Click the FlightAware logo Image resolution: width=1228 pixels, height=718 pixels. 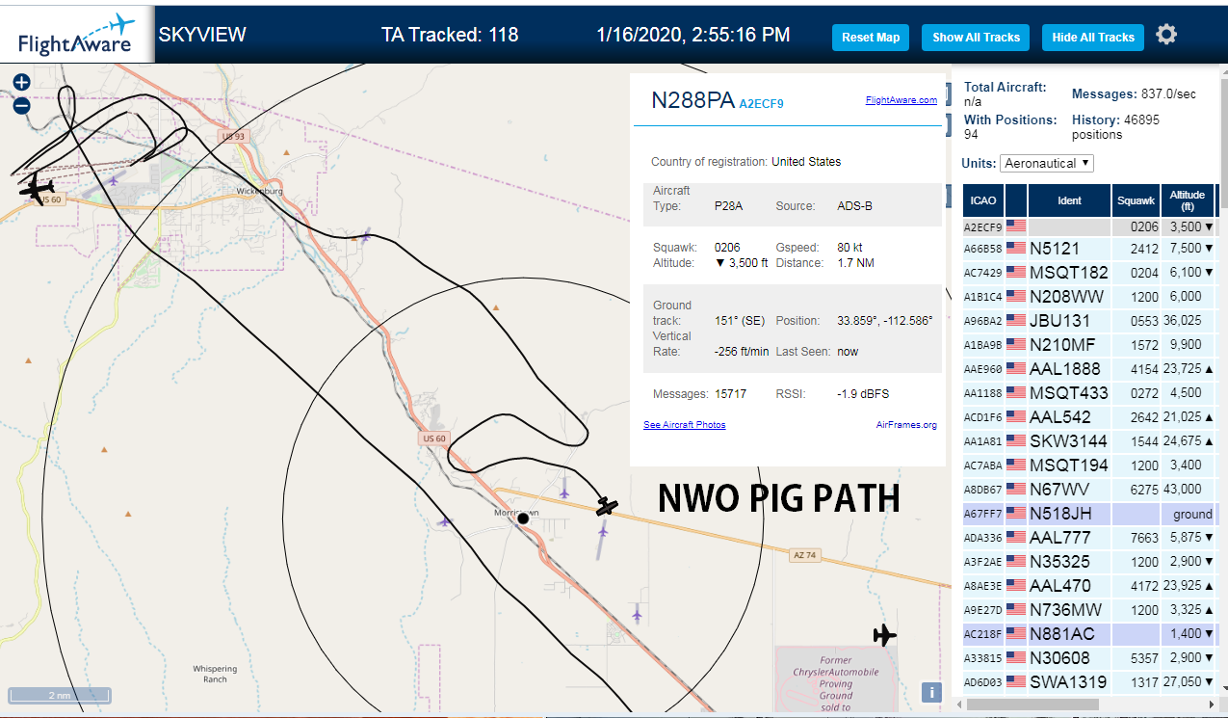[x=77, y=35]
